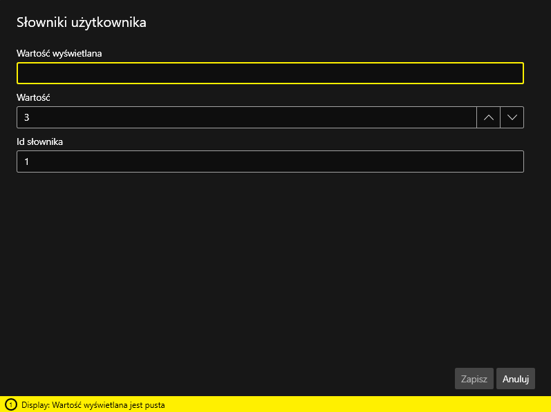Click the "Wartość wyświetlana" field label

59,53
